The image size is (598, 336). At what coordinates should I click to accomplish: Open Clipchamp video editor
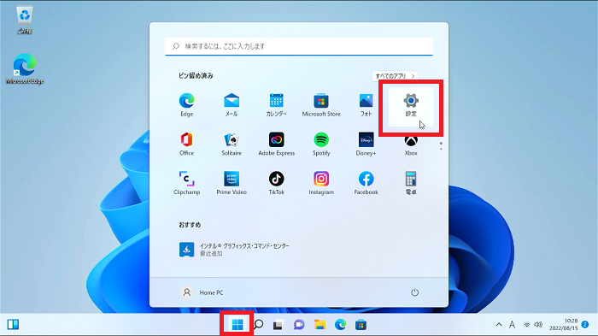click(186, 183)
